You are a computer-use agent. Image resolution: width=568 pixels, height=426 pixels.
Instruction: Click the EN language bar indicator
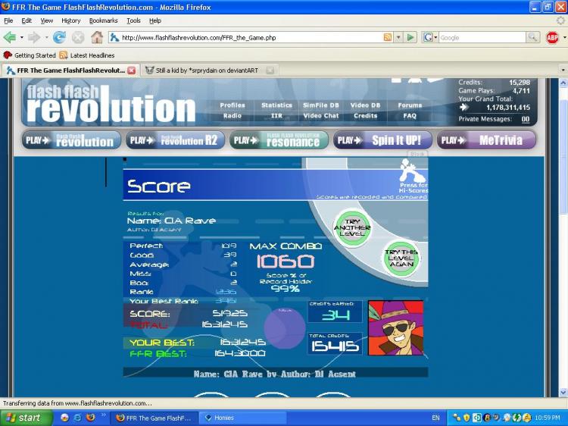click(x=436, y=418)
